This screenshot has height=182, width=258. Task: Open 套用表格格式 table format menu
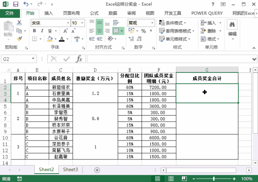177,31
